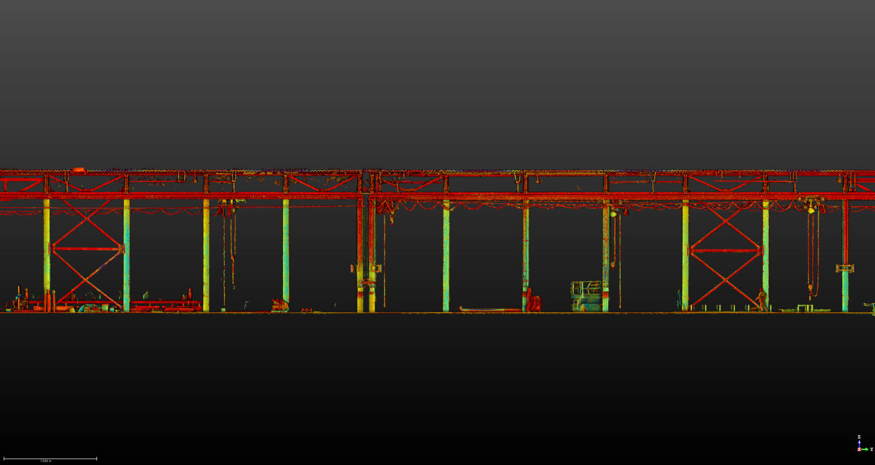Image resolution: width=875 pixels, height=465 pixels.
Task: Select the scissor lift on the floor
Action: pyautogui.click(x=586, y=296)
